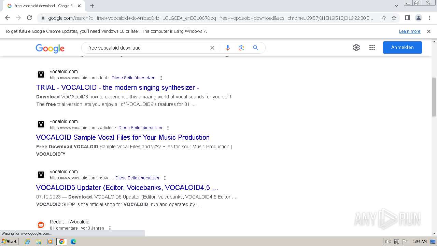Open the Chrome side panel
This screenshot has width=437, height=246.
[x=407, y=18]
